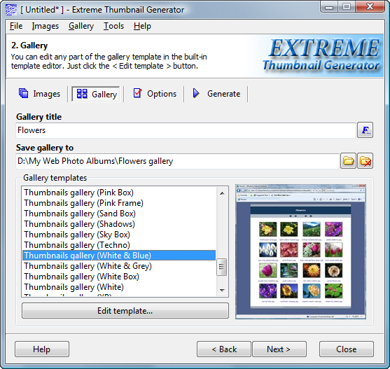Click the folder icon with red X
390x369 pixels.
pyautogui.click(x=365, y=161)
